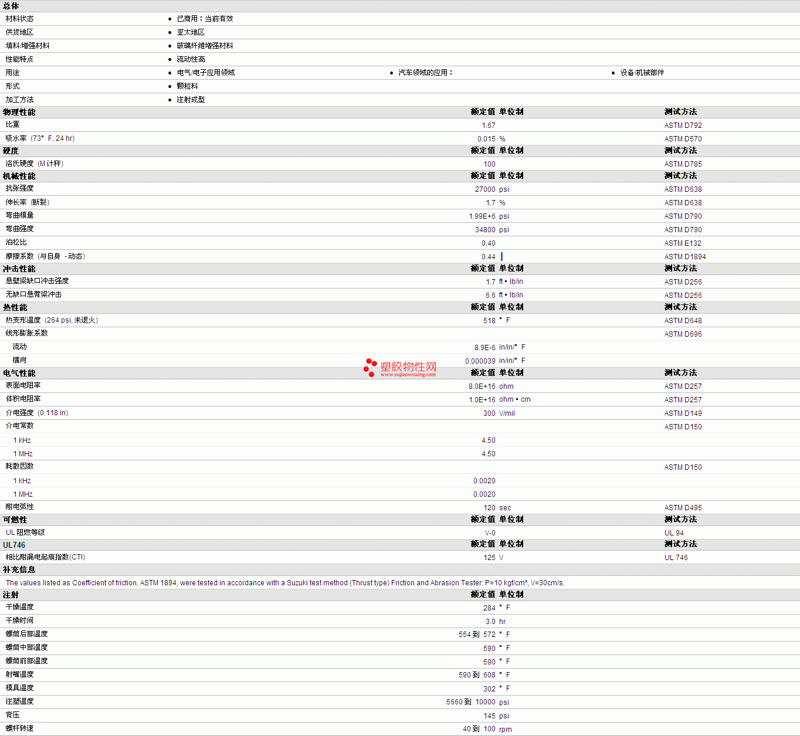Click 横向 expansion value 0.000039
The height and width of the screenshot is (736, 800).
[x=480, y=361]
